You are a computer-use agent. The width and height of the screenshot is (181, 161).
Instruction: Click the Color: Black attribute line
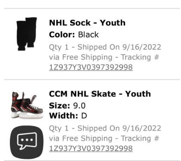(74, 35)
